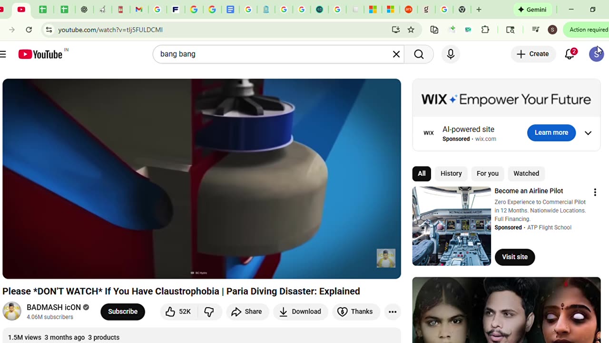
Task: Install app icon in address bar
Action: click(x=395, y=30)
